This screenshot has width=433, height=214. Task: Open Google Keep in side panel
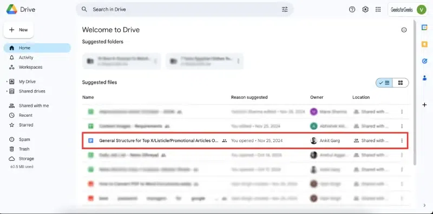pos(424,44)
